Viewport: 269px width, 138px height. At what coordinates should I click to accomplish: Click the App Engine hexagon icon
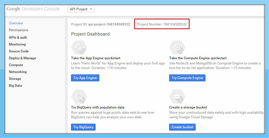pos(79,47)
